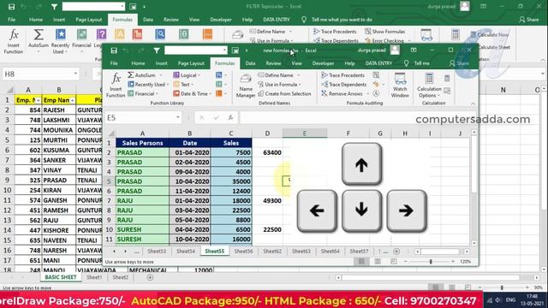Select column E header in front sheet
This screenshot has height=308, width=548.
[305, 133]
